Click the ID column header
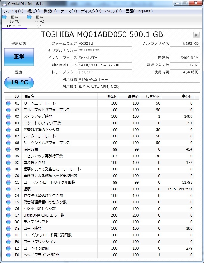 pos(17,96)
